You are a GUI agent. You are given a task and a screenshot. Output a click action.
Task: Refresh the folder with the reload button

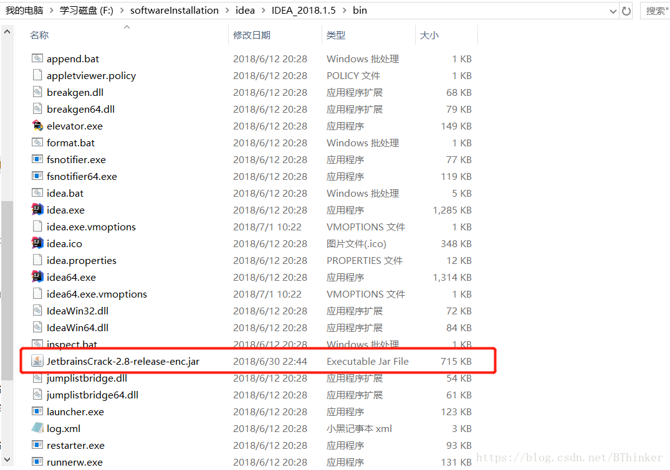click(x=626, y=11)
